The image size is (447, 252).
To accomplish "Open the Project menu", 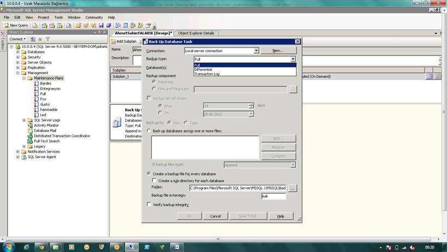I will click(x=44, y=17).
